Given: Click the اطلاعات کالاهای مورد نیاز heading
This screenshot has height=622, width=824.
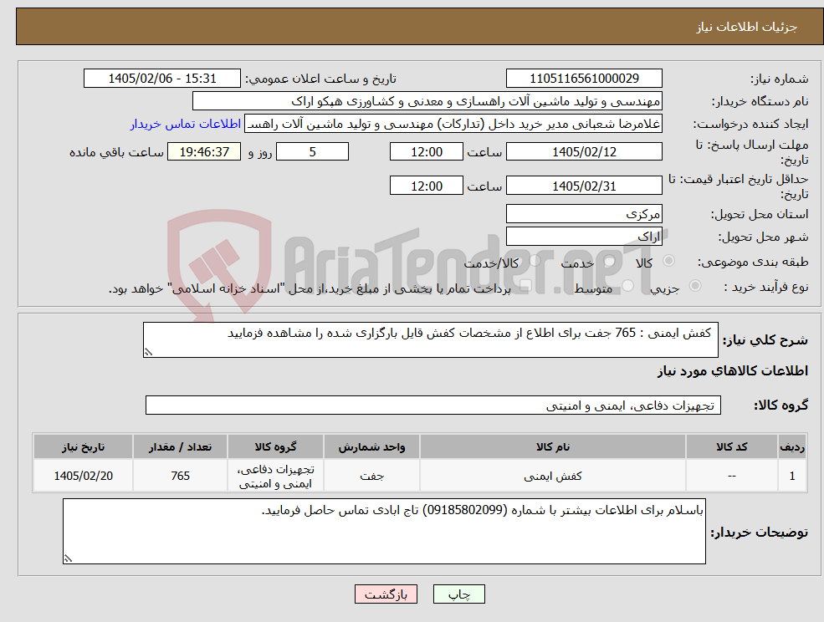Looking at the screenshot, I should pyautogui.click(x=733, y=371).
